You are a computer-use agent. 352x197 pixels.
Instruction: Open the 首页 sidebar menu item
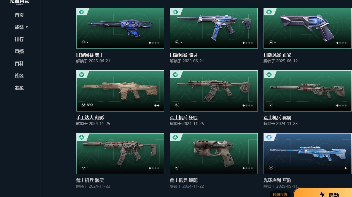19,15
